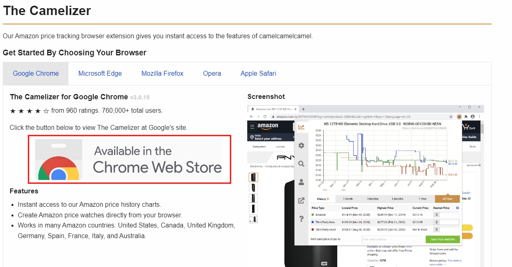Viewport: 512px width, 267px height.
Task: Click the Amazon logo in the screenshot
Action: tap(268, 126)
